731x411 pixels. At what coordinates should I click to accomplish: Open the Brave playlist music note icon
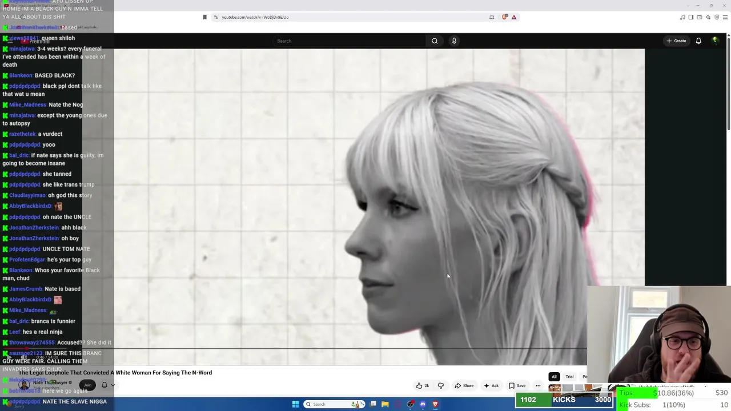pyautogui.click(x=682, y=17)
